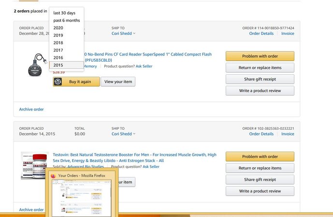Report Problem with order for Testovin
Screen dimensions: 333x217
(260, 157)
